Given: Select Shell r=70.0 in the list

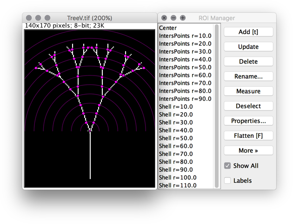Looking at the screenshot, I should click(x=186, y=154).
